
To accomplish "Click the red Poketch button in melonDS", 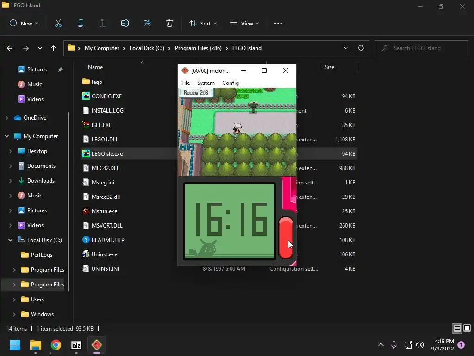I will [286, 238].
